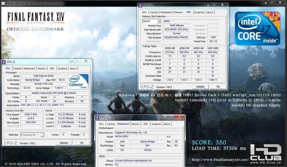
Task: Click processor Name field Intel Celeron G530
Action: [43, 76]
